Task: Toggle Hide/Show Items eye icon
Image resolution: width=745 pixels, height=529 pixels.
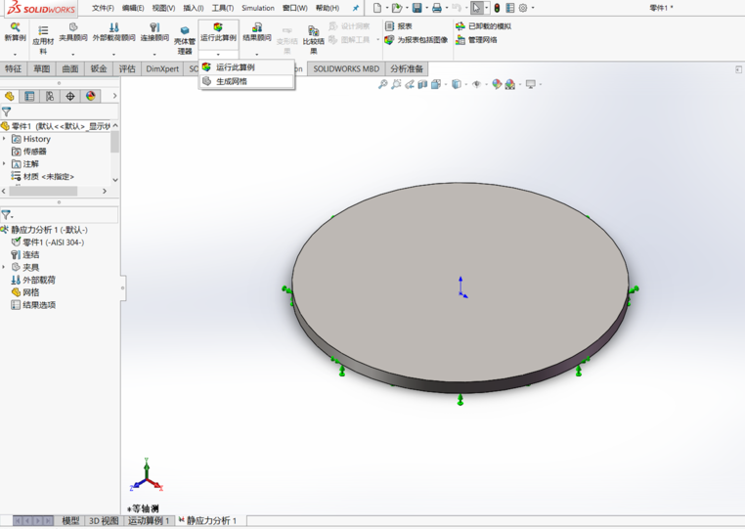Action: pyautogui.click(x=476, y=84)
